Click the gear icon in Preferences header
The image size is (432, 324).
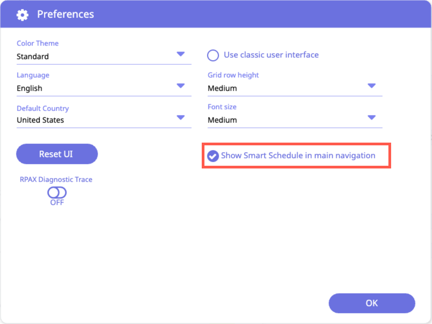point(22,15)
